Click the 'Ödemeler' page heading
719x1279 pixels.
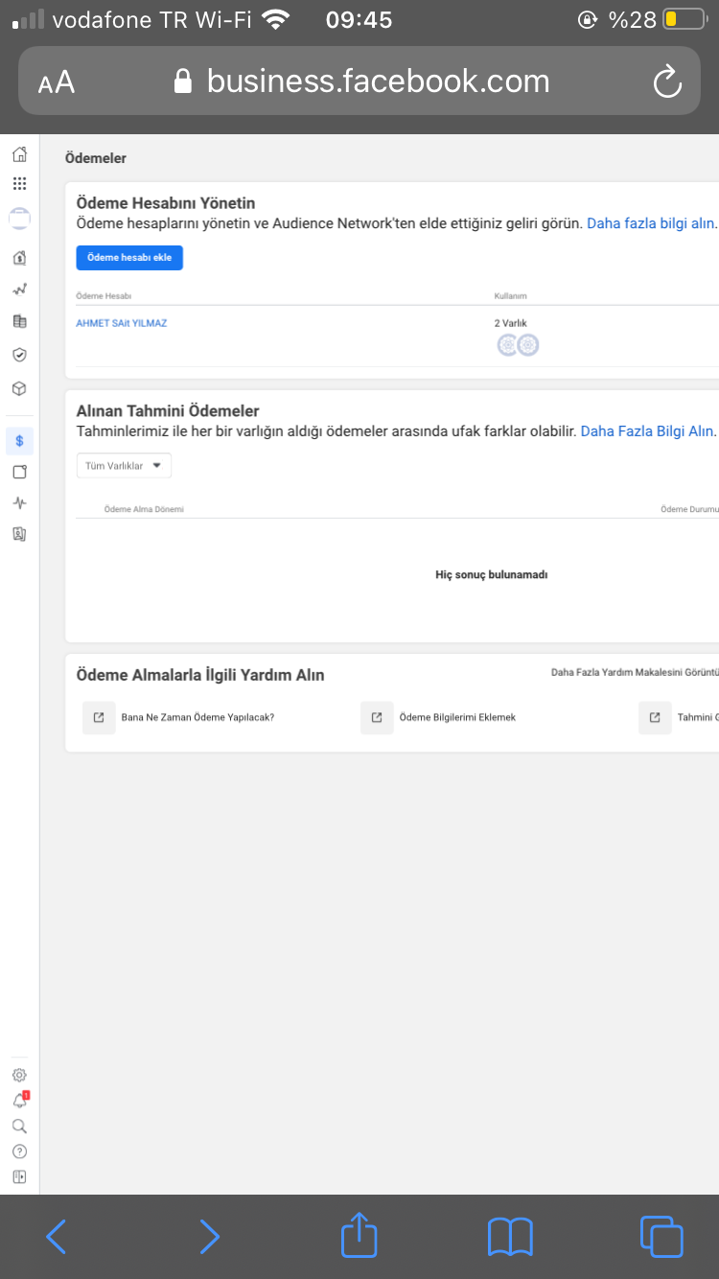[x=96, y=158]
